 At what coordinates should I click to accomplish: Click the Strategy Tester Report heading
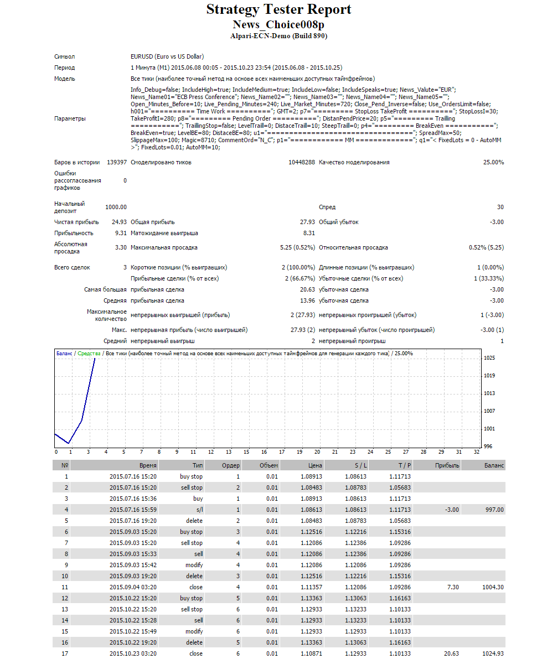pos(278,9)
